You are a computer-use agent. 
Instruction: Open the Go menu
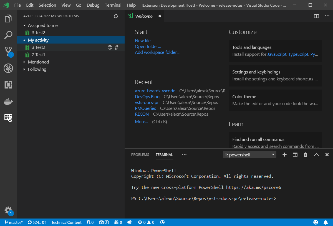point(79,5)
